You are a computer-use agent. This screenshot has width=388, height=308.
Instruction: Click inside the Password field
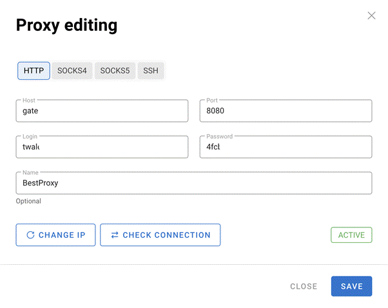[286, 147]
